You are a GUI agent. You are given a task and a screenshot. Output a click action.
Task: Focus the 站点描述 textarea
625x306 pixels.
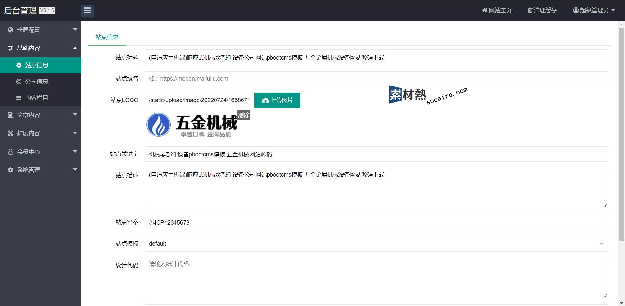(376, 188)
